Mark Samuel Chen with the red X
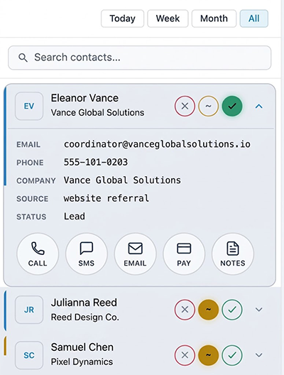The height and width of the screenshot is (375, 284). [x=185, y=355]
